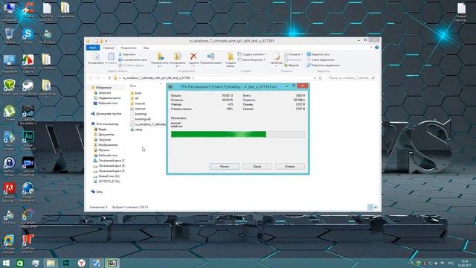Open the Adobe Audition (Au) desktop shortcut

28,140
